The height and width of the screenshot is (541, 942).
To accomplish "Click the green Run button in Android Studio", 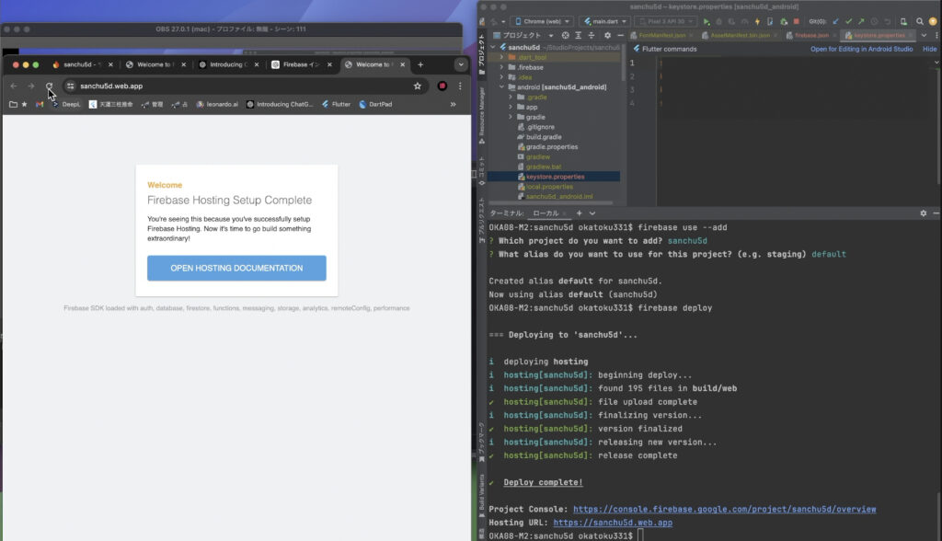I will point(706,21).
